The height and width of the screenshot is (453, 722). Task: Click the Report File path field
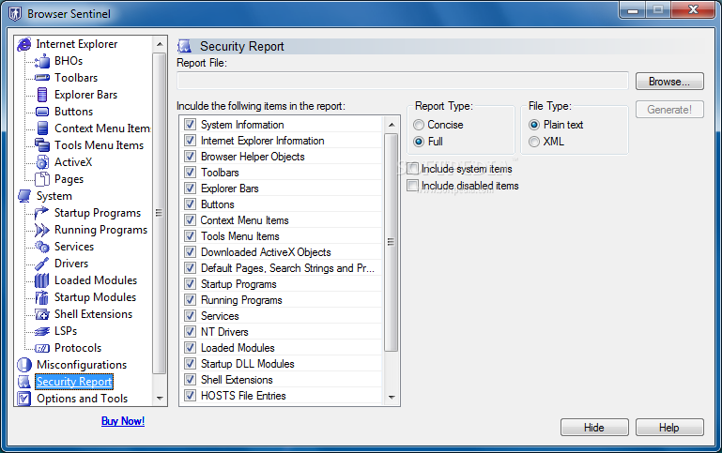pyautogui.click(x=403, y=81)
